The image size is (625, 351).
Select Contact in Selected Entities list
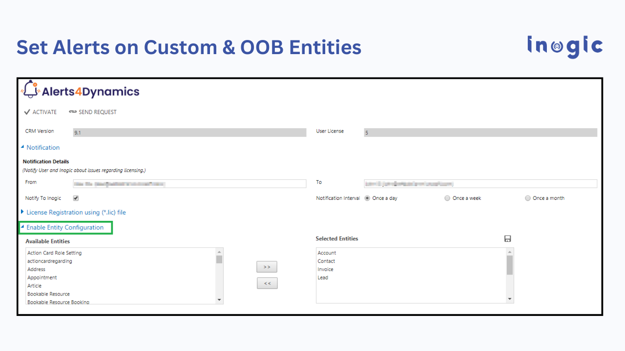tap(326, 261)
